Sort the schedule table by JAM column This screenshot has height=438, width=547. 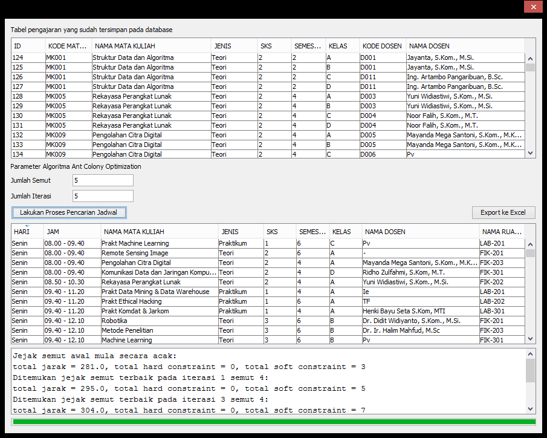71,232
